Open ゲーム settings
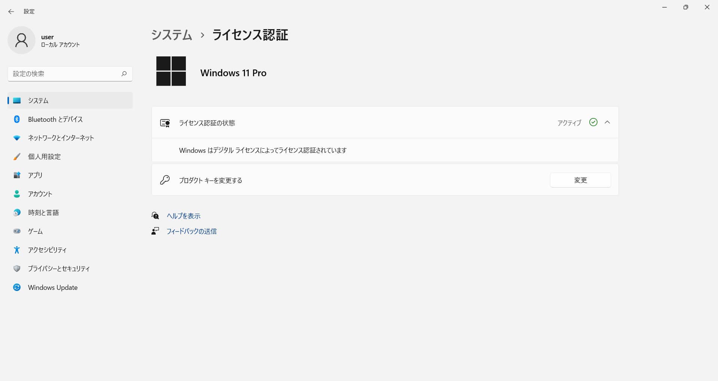Viewport: 718px width, 381px height. point(70,231)
